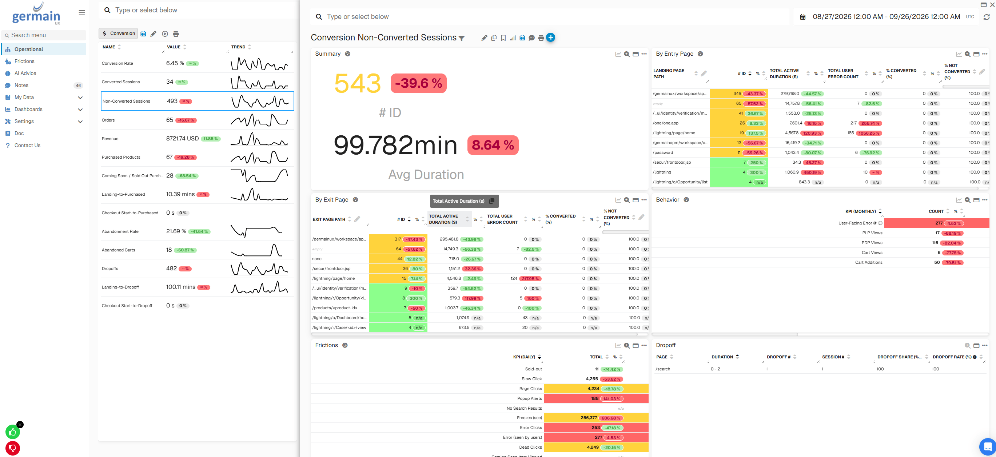Bookmark this dashboard with the bookmark icon
The image size is (996, 457).
[x=503, y=38]
